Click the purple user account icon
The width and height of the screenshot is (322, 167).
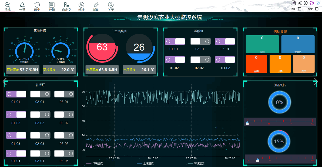coord(312,3)
